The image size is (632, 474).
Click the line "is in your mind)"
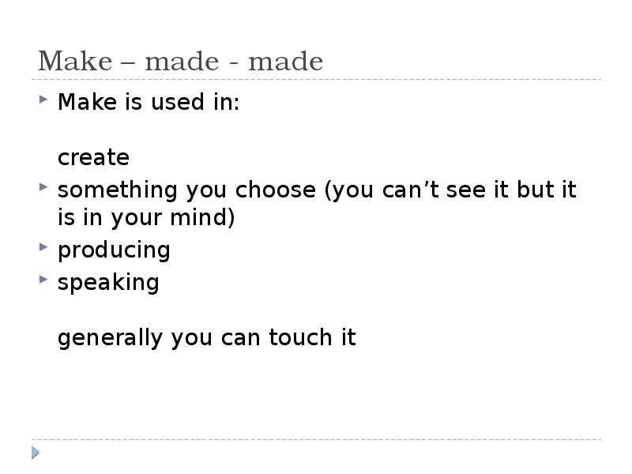(x=146, y=218)
